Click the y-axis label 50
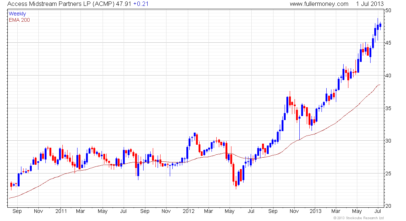The image size is (406, 221). [x=388, y=11]
